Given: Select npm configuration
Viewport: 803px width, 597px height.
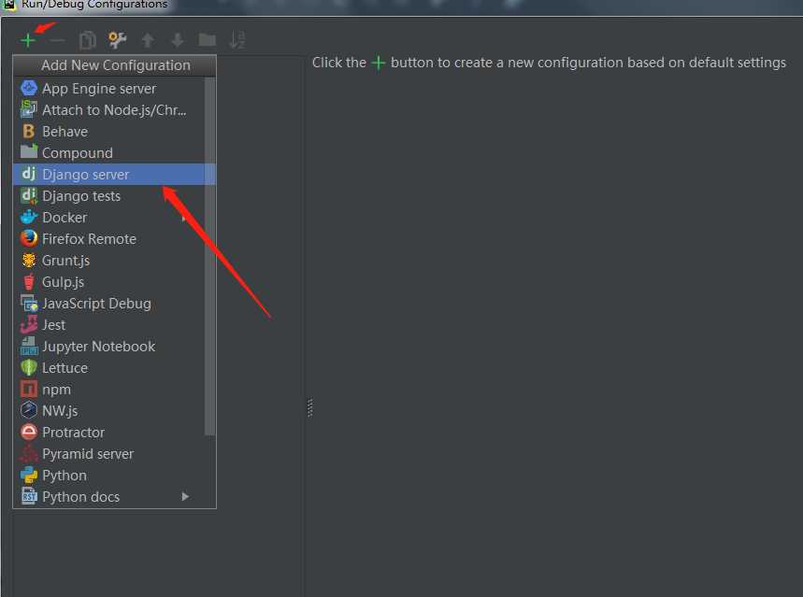Looking at the screenshot, I should pos(109,390).
